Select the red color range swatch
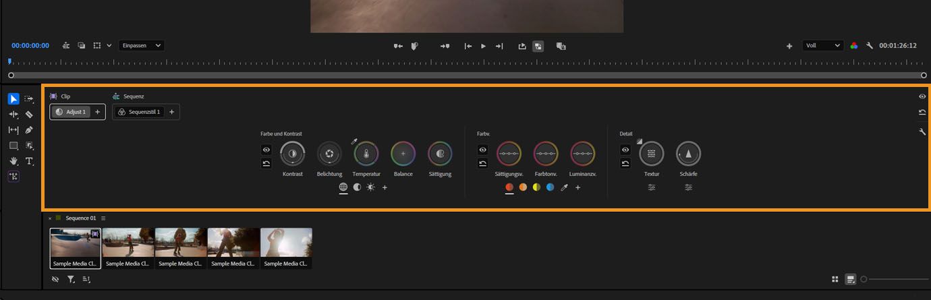This screenshot has height=300, width=931. (x=509, y=187)
